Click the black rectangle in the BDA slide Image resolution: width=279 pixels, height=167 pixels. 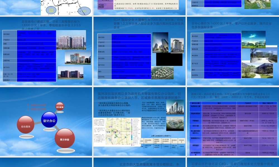coord(169,59)
